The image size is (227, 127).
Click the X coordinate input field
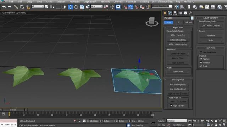[x=94, y=121]
